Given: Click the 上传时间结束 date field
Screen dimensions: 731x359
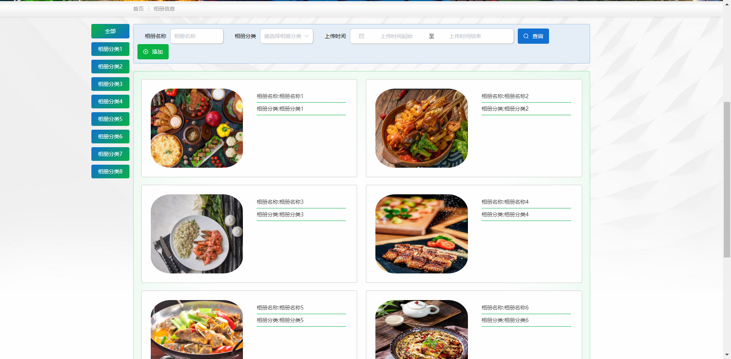Looking at the screenshot, I should tap(465, 36).
